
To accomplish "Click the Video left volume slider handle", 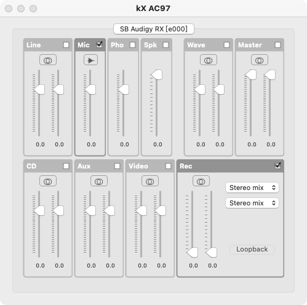I will [x=142, y=211].
